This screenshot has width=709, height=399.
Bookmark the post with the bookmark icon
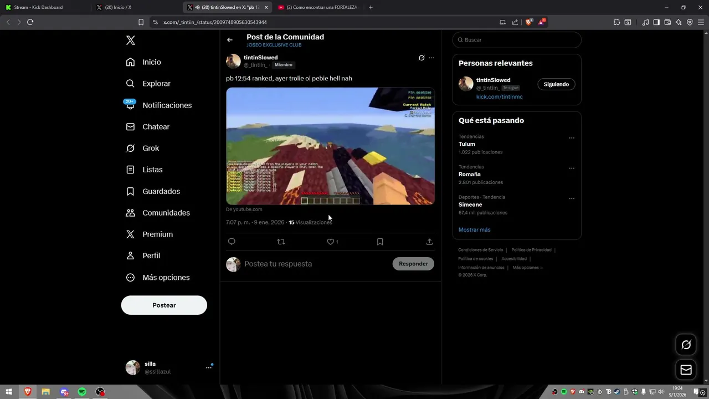coord(380,242)
